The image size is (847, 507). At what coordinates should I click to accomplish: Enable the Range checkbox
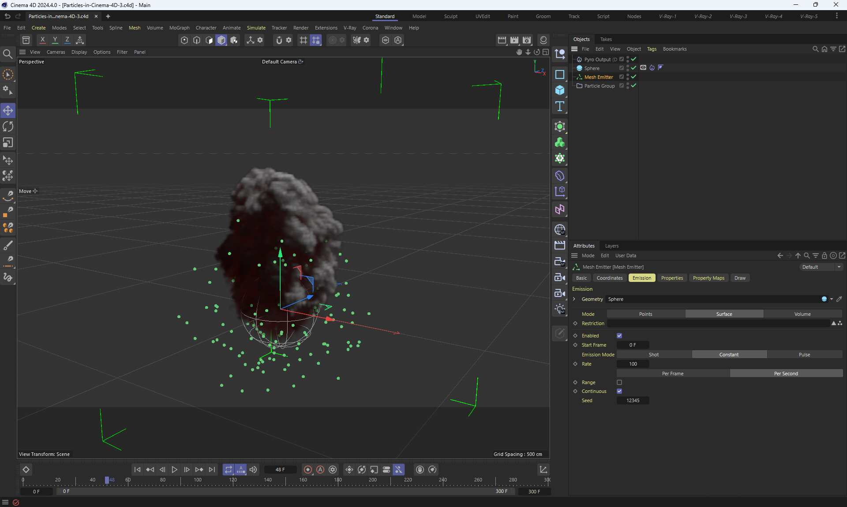pos(619,382)
